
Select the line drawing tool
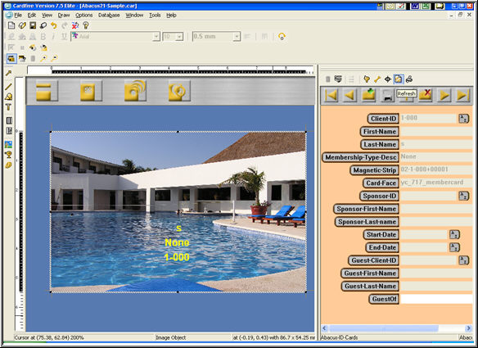[x=8, y=86]
